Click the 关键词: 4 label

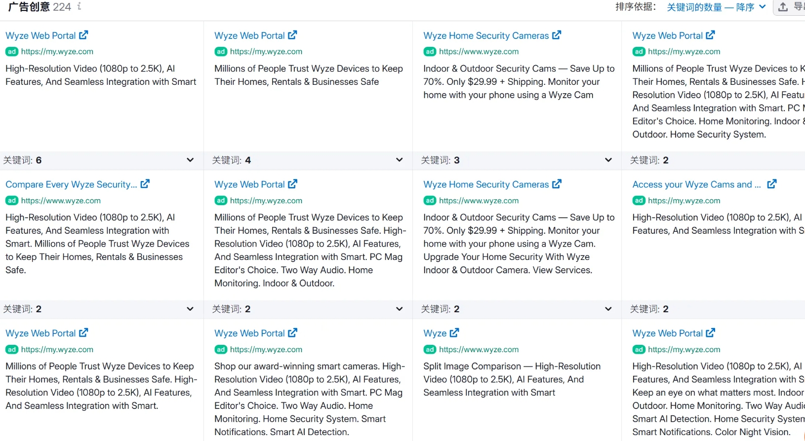pyautogui.click(x=231, y=160)
